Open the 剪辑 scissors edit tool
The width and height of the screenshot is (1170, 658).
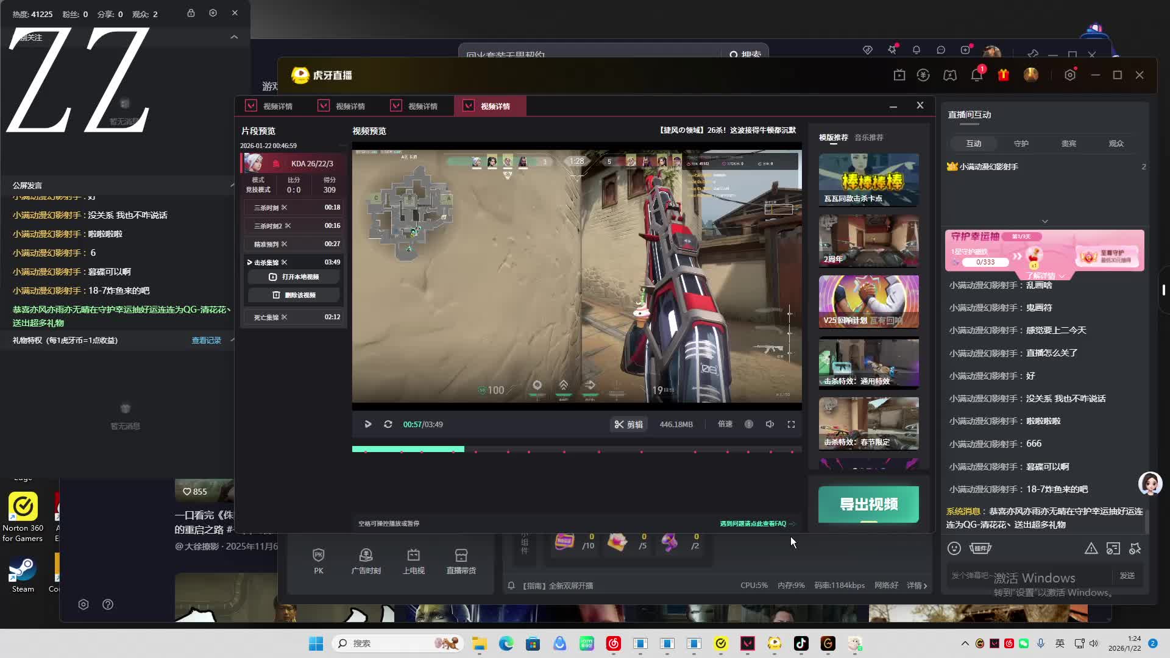[x=629, y=424]
